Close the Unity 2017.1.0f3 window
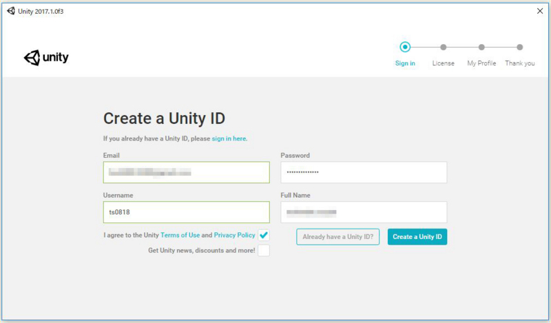 (540, 11)
